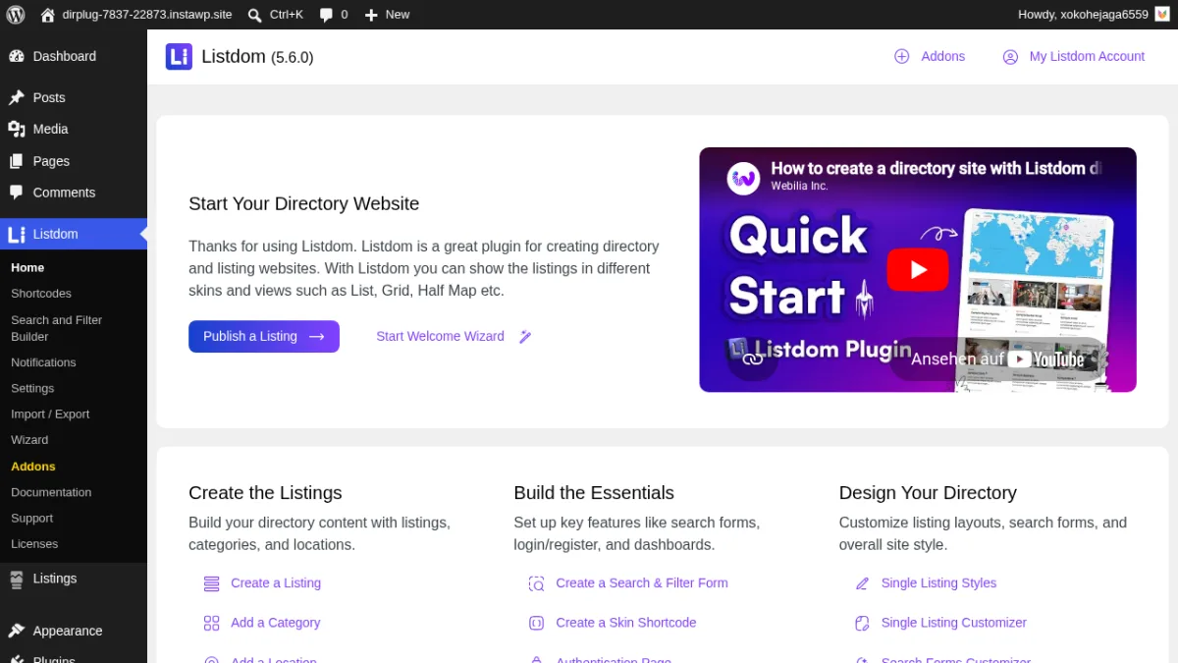Click Ansehen auf YouTube button
The image size is (1178, 663).
coord(998,359)
